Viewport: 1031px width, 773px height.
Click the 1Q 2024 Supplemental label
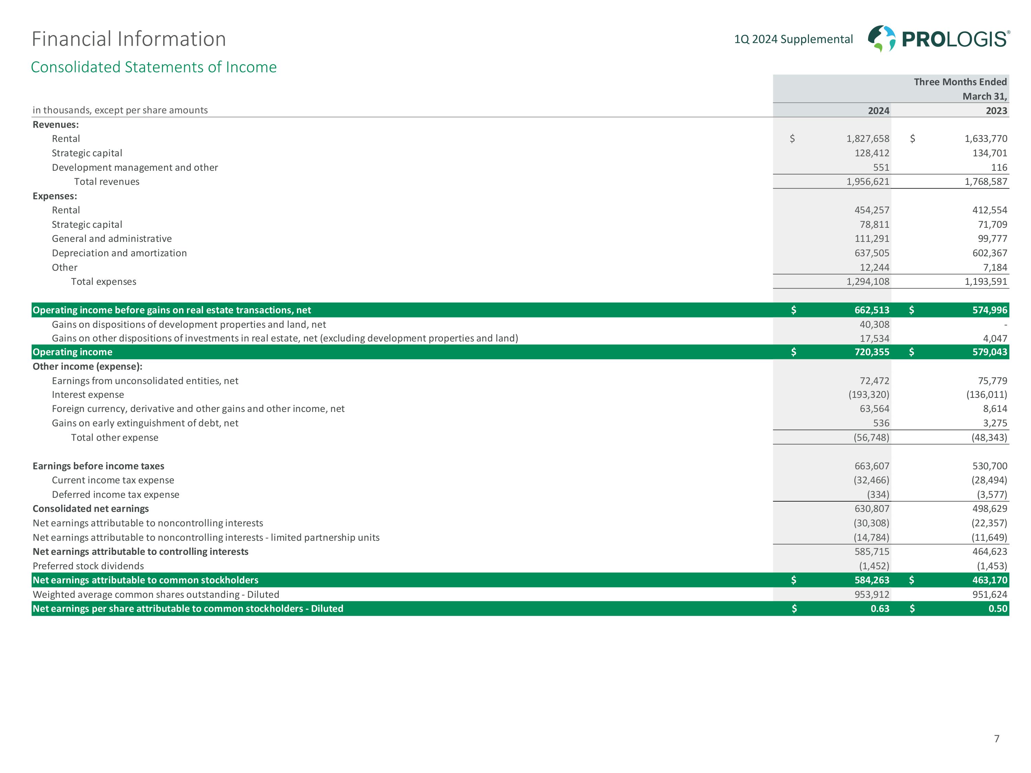coord(793,39)
